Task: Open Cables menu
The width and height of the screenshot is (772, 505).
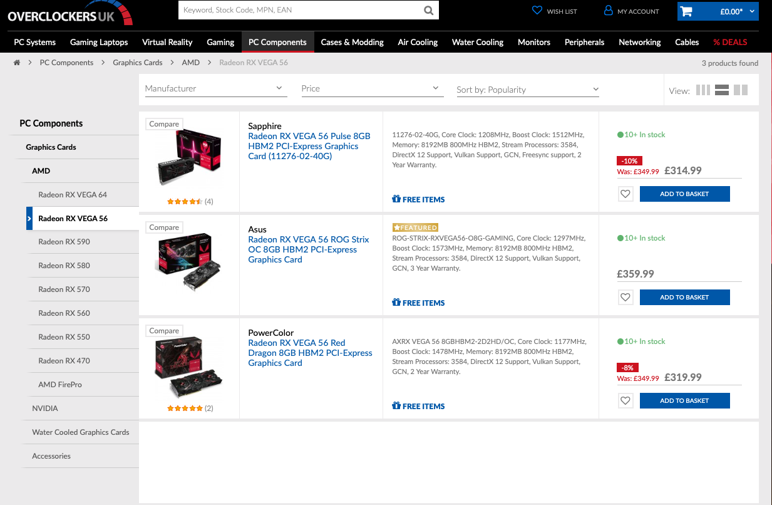Action: click(687, 42)
